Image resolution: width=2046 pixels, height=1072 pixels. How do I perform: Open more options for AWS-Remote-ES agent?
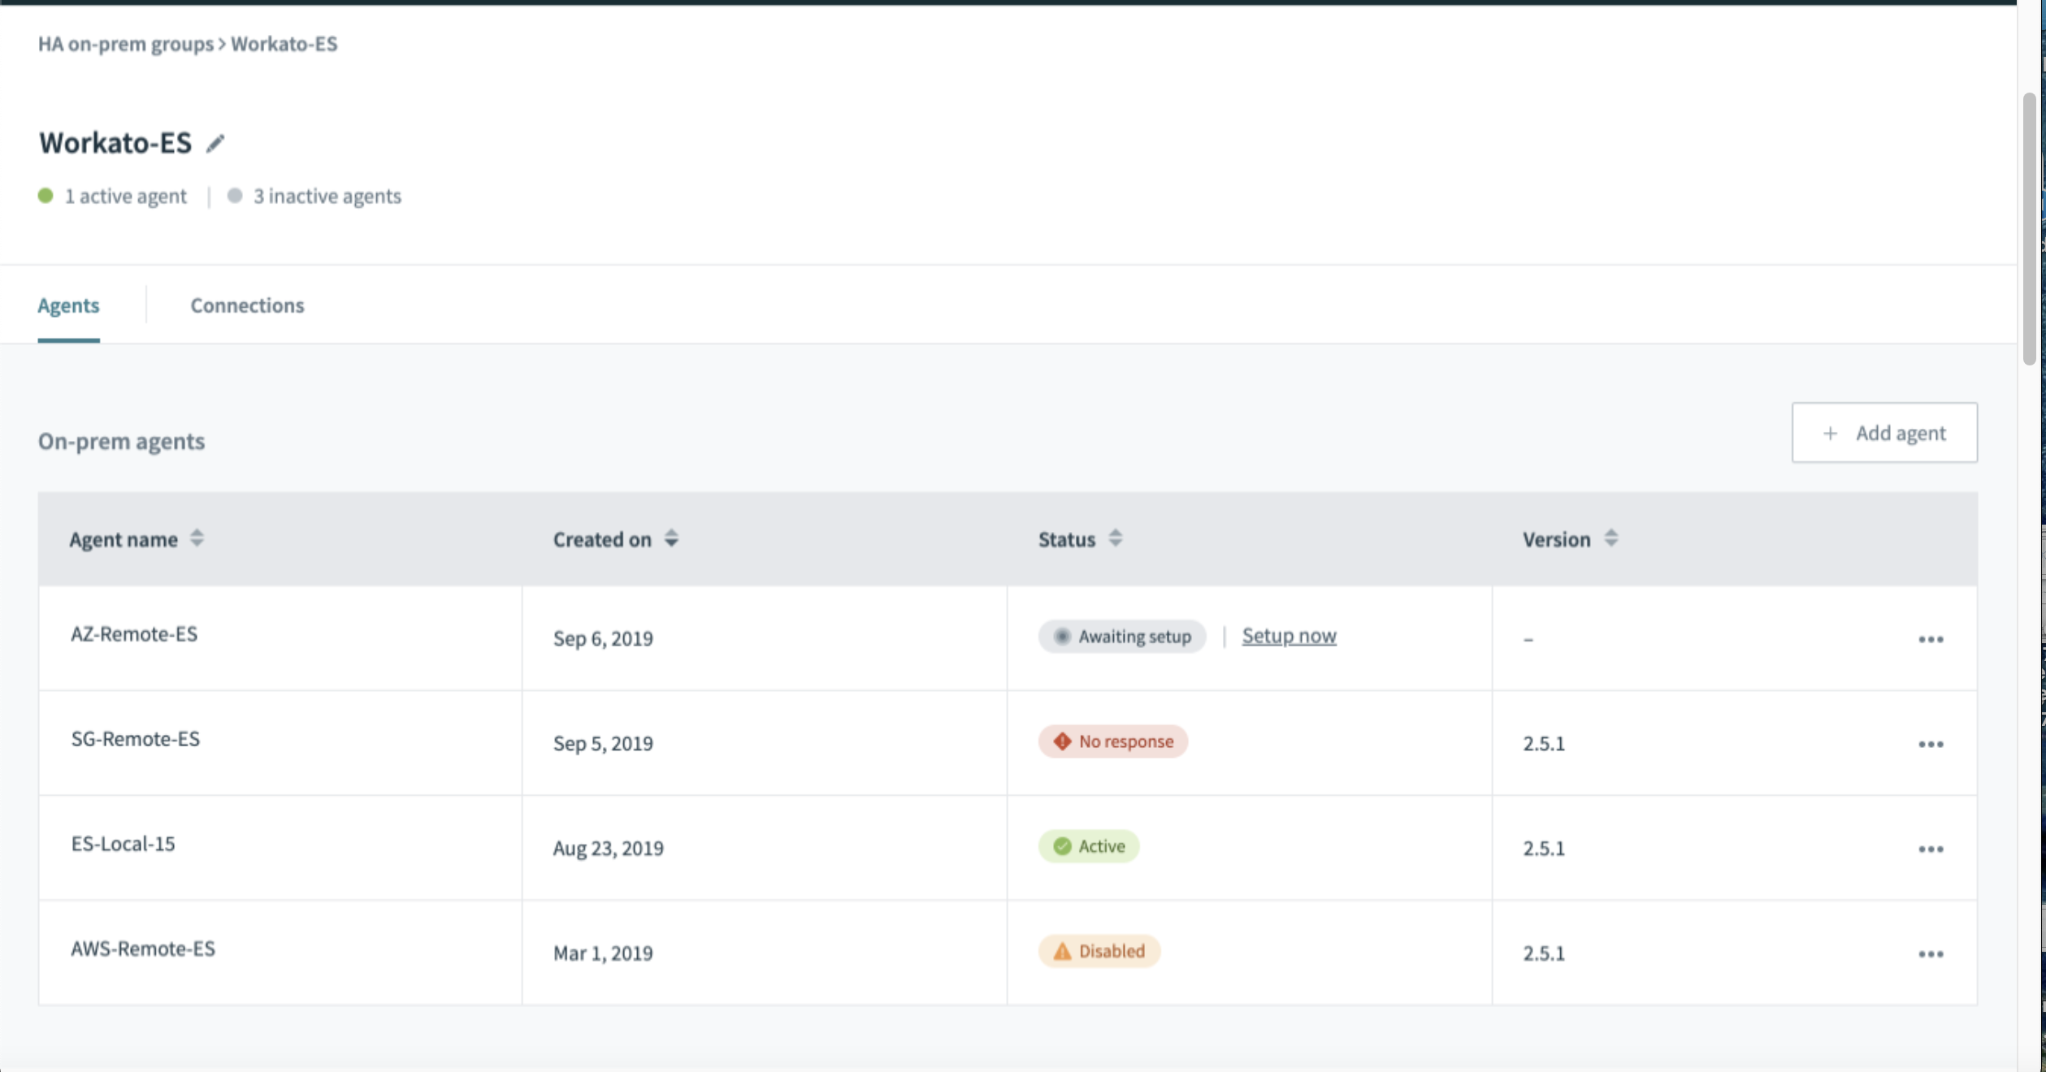coord(1931,954)
